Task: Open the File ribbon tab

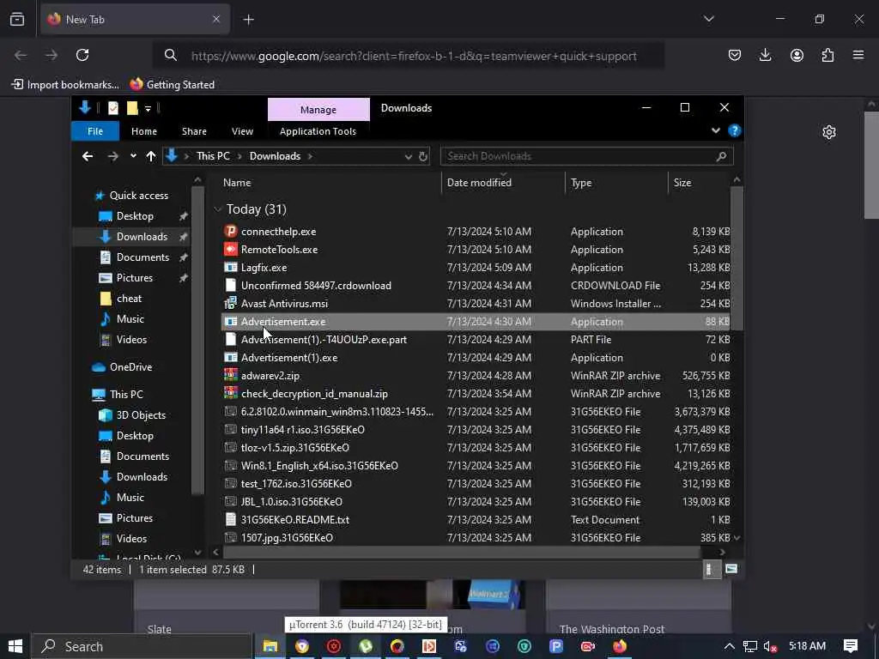Action: click(x=95, y=131)
